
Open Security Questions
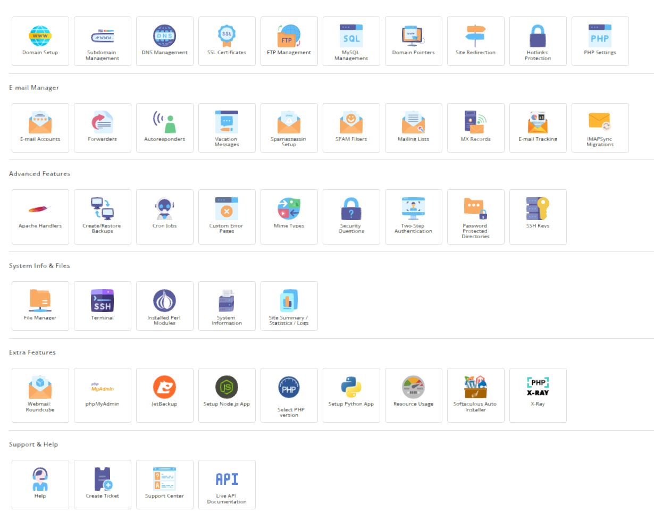click(351, 217)
